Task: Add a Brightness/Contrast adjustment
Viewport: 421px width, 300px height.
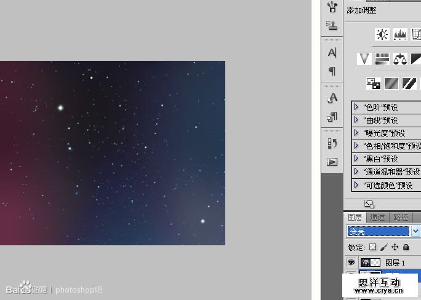Action: pyautogui.click(x=383, y=34)
